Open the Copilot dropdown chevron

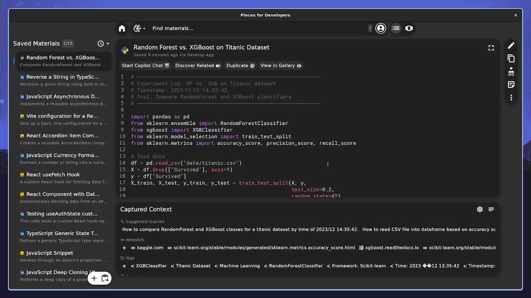point(145,28)
